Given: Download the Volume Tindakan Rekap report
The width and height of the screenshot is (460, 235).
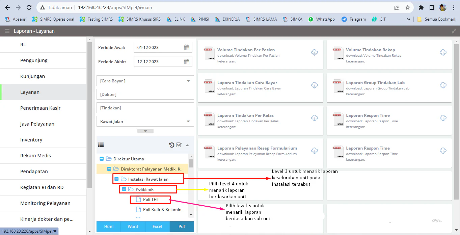Looking at the screenshot, I should point(443,52).
